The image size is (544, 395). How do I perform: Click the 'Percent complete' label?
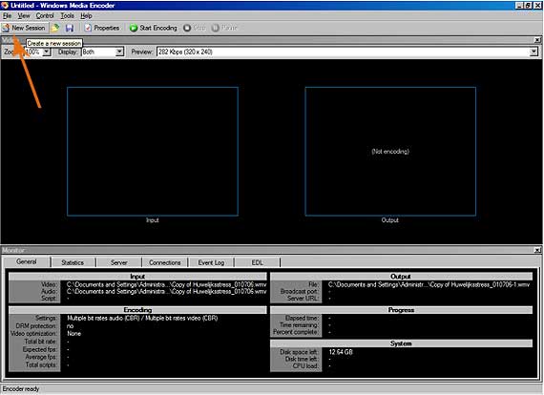[x=296, y=332]
